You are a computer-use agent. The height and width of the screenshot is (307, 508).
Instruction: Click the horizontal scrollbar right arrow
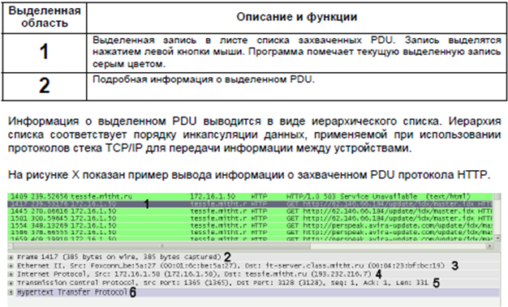(489, 246)
